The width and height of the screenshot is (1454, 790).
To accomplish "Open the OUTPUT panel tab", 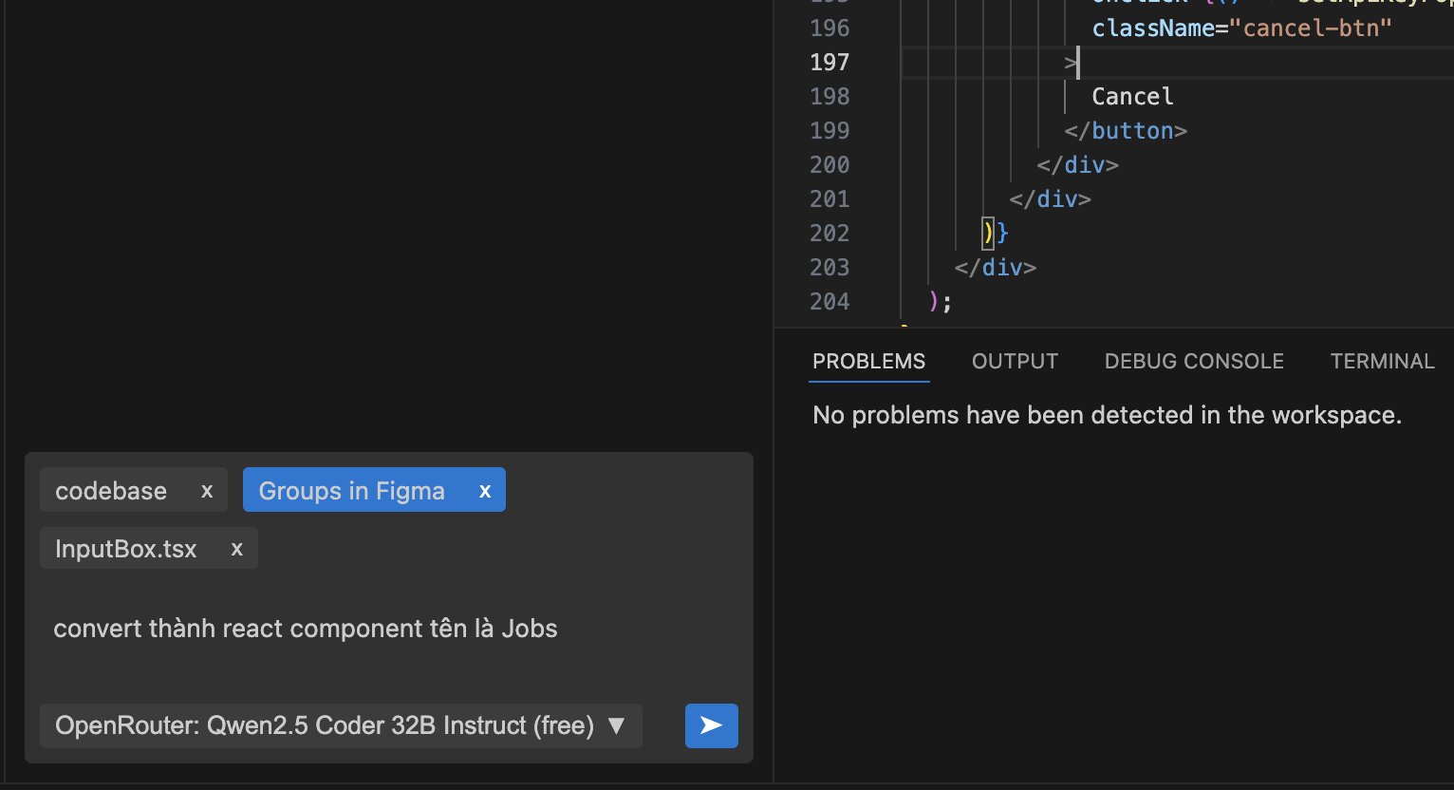I will pos(1015,362).
